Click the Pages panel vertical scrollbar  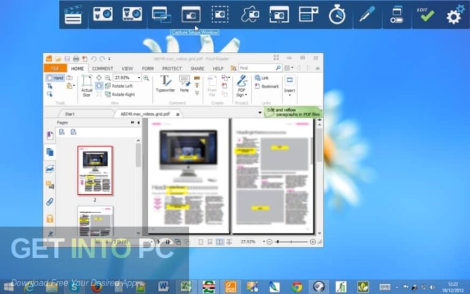click(x=138, y=186)
